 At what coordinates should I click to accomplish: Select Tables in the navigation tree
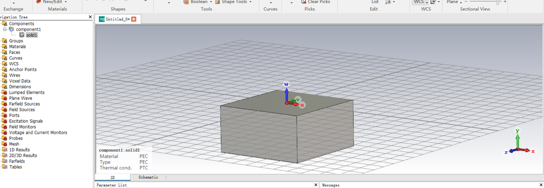[x=15, y=167]
